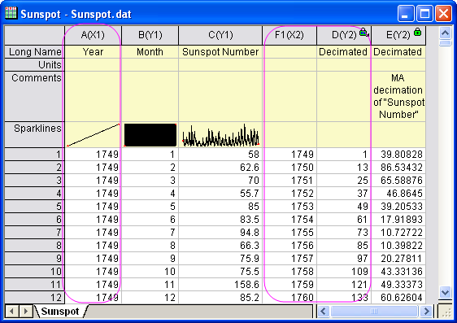Click the cell with value 109
Image resolution: width=457 pixels, height=323 pixels.
click(x=344, y=272)
